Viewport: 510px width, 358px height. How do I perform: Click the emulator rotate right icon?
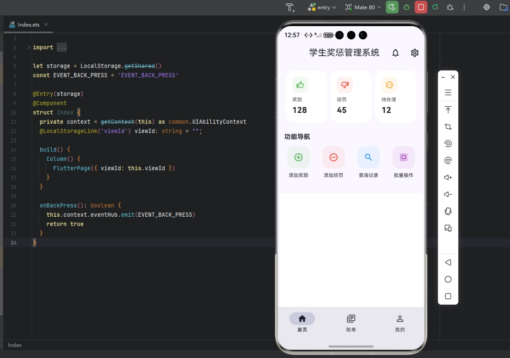(x=448, y=160)
